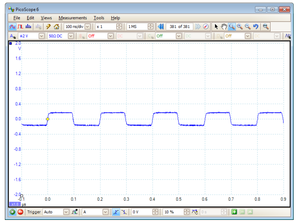Adjust the 0 V trigger threshold spinner
Image resolution: width=299 pixels, height=223 pixels.
[x=155, y=212]
